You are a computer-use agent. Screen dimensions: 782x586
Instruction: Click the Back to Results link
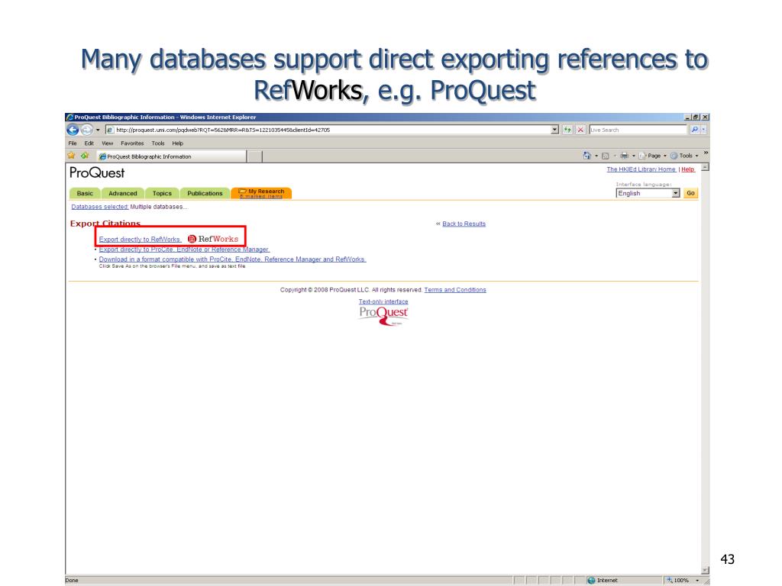click(464, 224)
